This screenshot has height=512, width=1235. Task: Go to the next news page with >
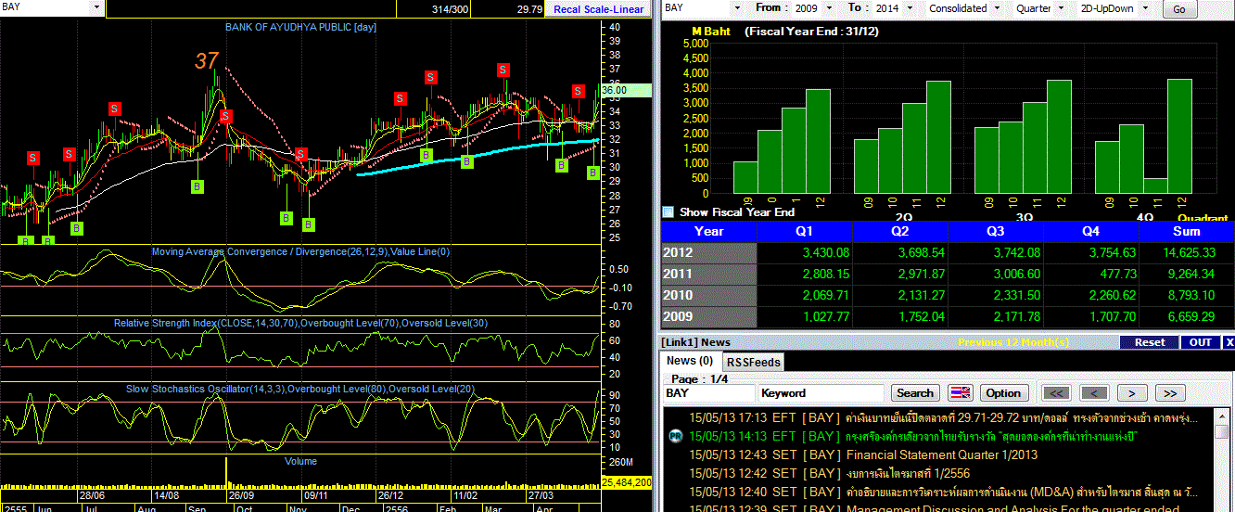coord(1131,393)
